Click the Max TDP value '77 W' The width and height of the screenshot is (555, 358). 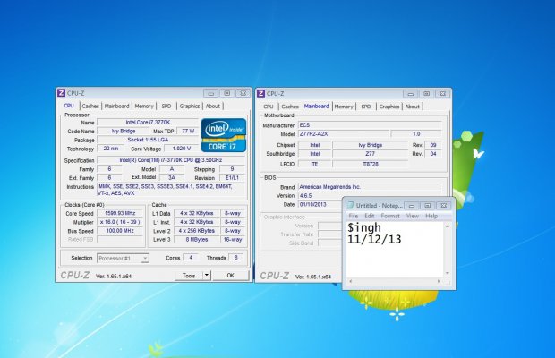(188, 131)
